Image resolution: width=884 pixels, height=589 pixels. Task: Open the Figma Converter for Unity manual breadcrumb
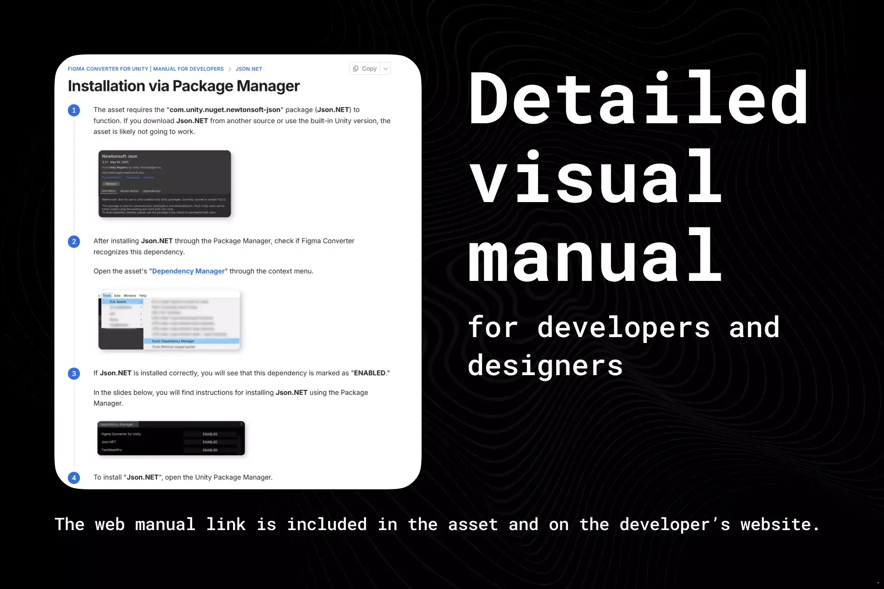pos(146,69)
